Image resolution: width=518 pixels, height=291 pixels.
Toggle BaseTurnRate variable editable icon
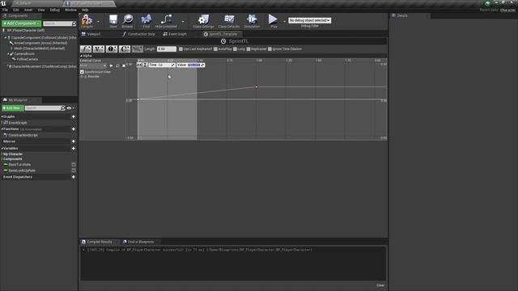coord(74,164)
